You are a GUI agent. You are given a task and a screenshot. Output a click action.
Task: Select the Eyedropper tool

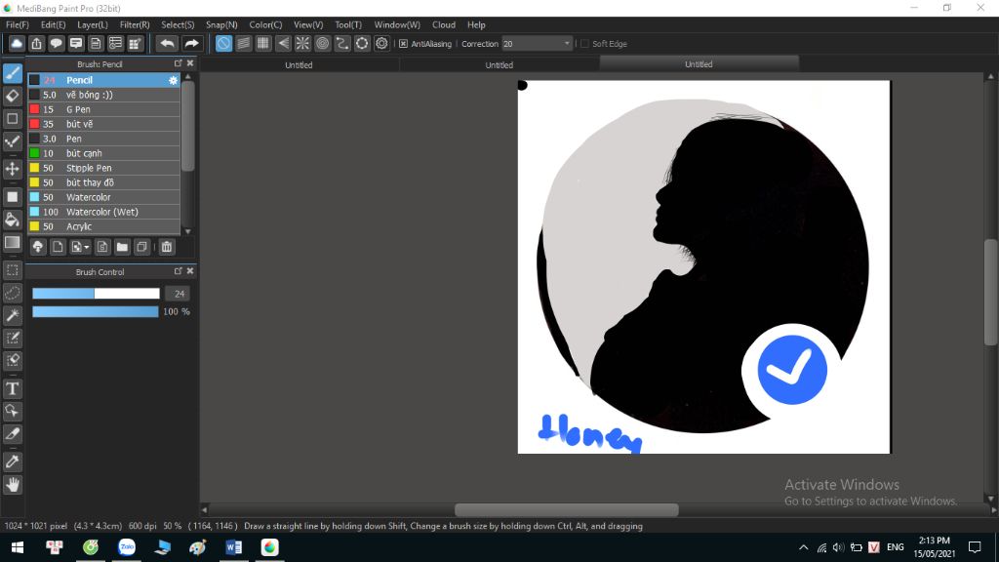tap(12, 462)
